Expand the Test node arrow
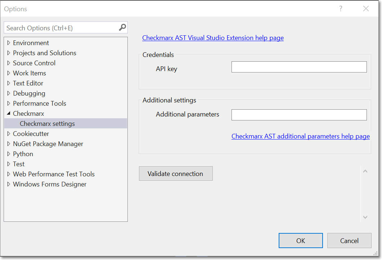The width and height of the screenshot is (382, 260). [9, 164]
